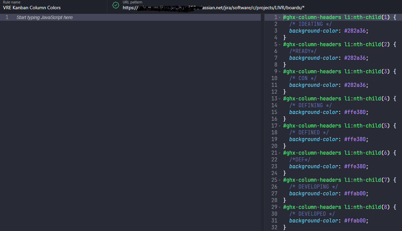Click #282a36 value on CSS line 3
The height and width of the screenshot is (231, 402).
pos(355,31)
